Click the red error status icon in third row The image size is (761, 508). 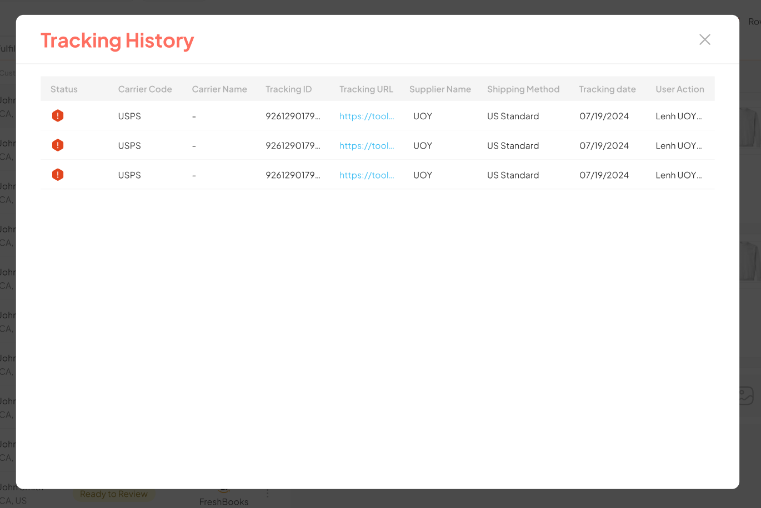[x=58, y=175]
